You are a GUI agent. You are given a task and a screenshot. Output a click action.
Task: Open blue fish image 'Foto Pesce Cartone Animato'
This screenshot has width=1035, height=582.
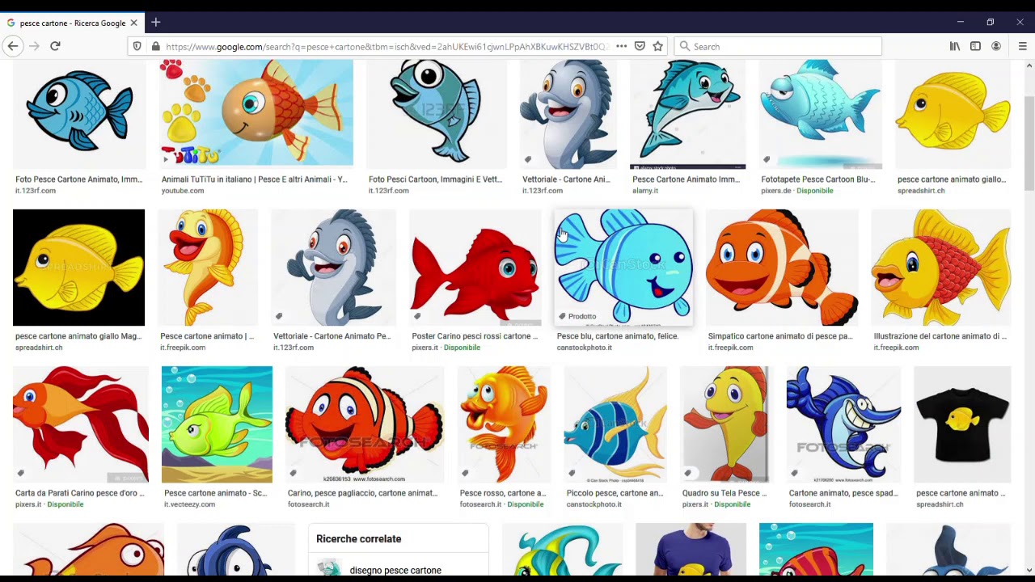(x=79, y=112)
